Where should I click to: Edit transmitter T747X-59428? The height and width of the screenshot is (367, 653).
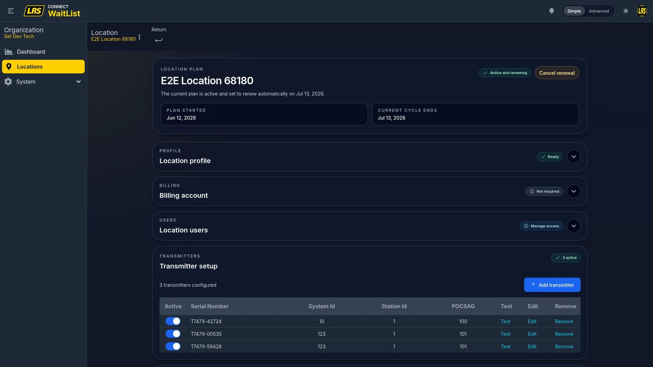[x=532, y=346]
